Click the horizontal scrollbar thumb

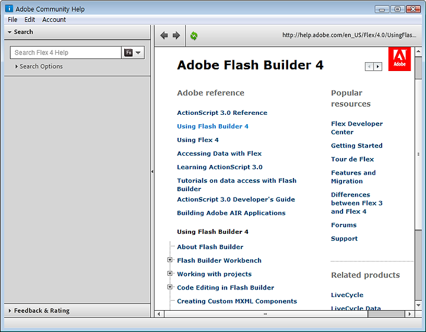click(x=266, y=314)
